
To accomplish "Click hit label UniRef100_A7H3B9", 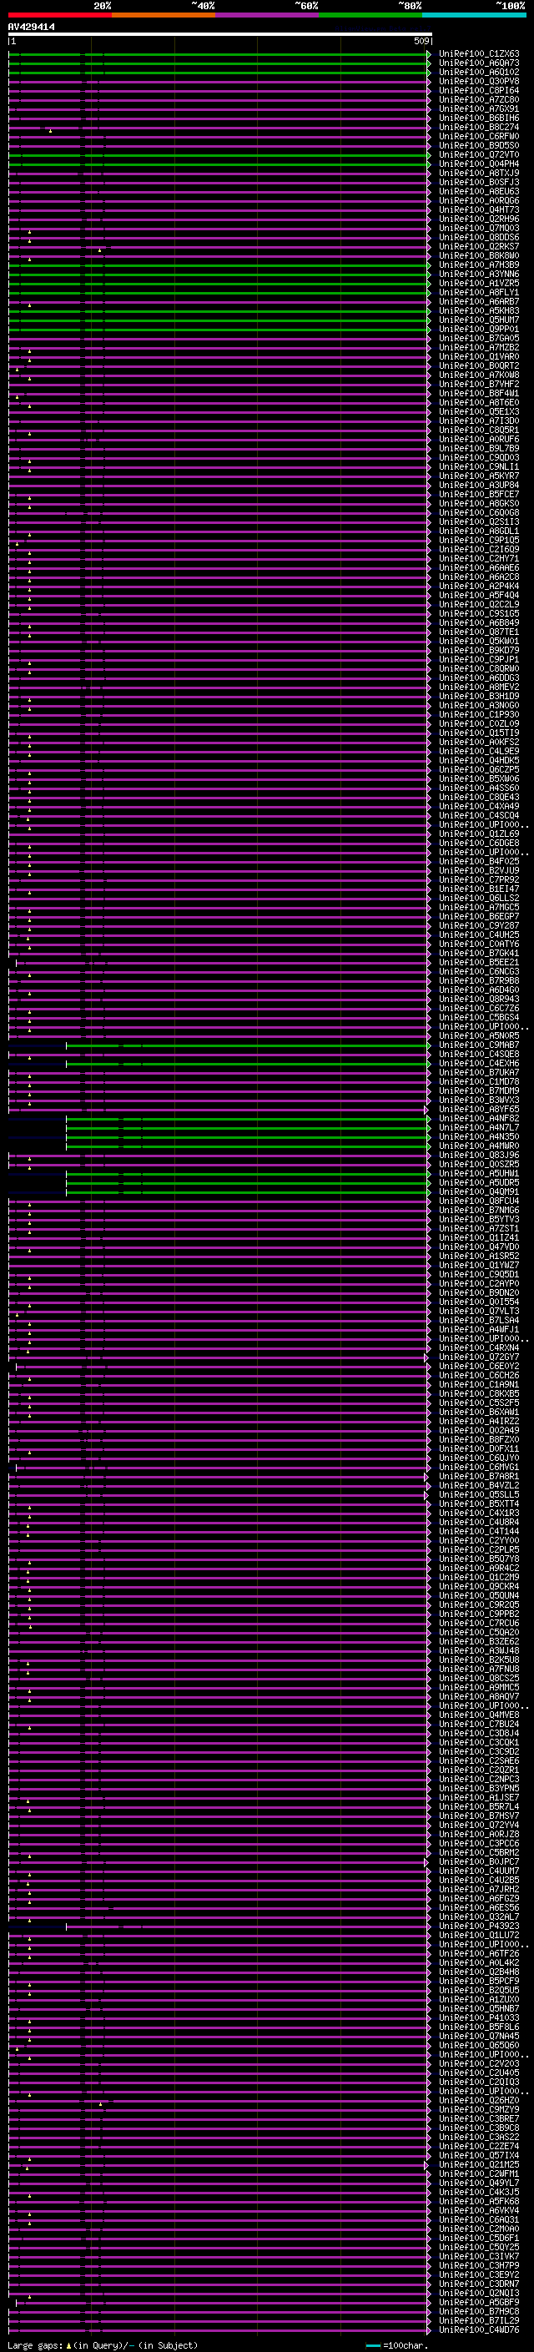I will [479, 264].
